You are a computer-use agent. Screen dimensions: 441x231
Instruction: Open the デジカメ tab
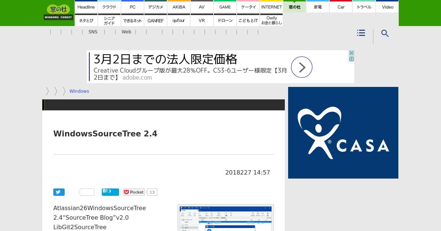pos(155,7)
